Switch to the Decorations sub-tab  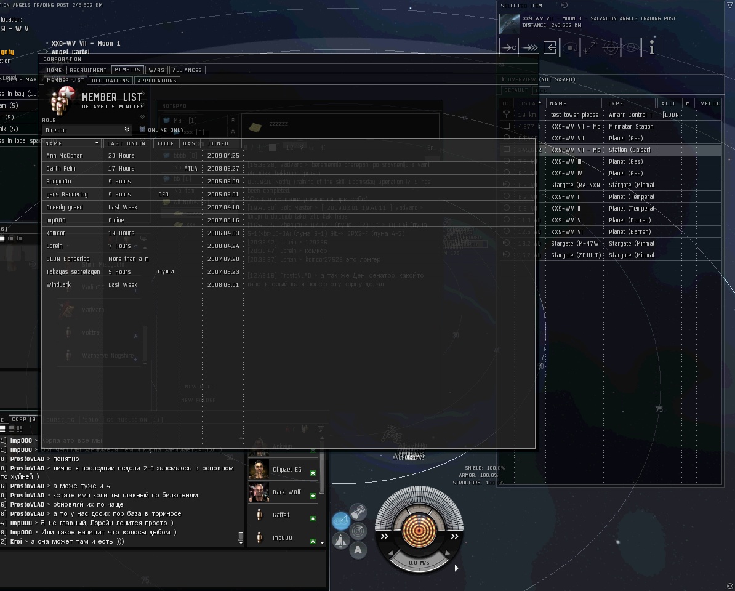[111, 81]
